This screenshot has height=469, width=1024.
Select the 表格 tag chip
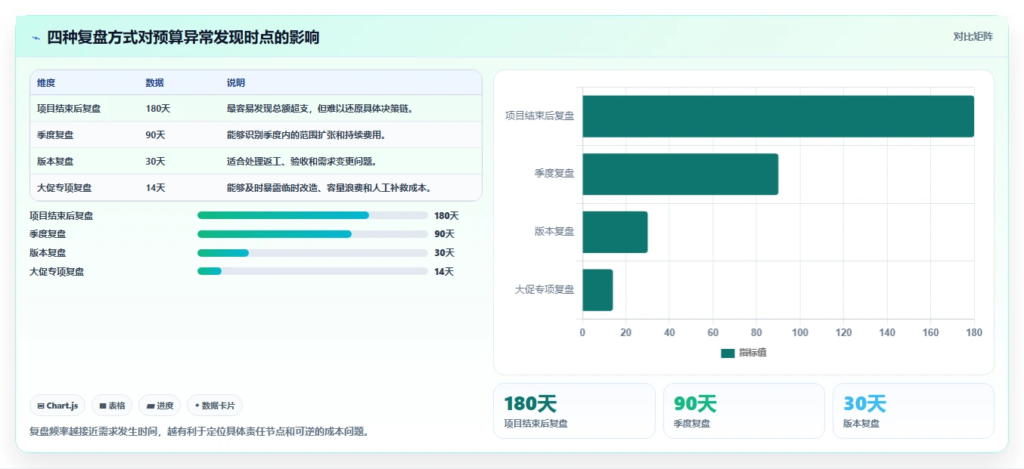112,406
